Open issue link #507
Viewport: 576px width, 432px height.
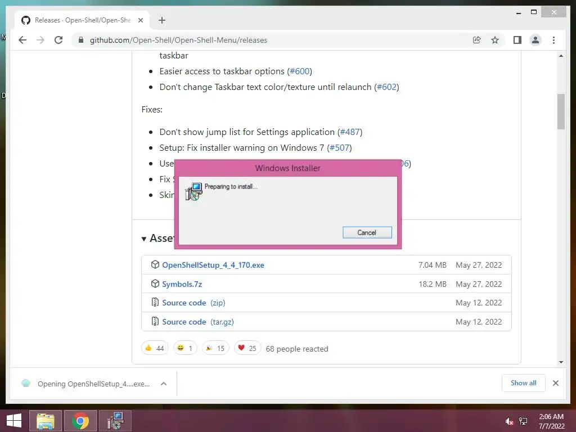(x=339, y=148)
